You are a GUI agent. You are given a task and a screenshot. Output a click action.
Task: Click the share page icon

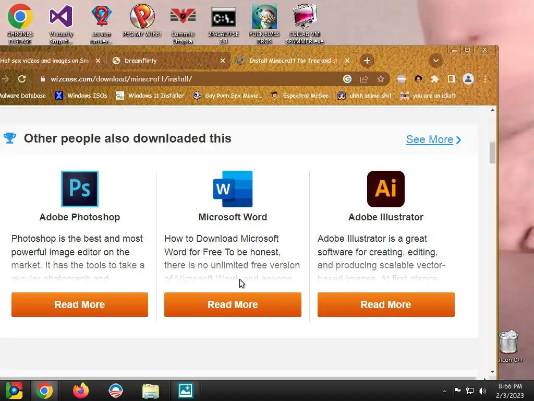point(363,79)
